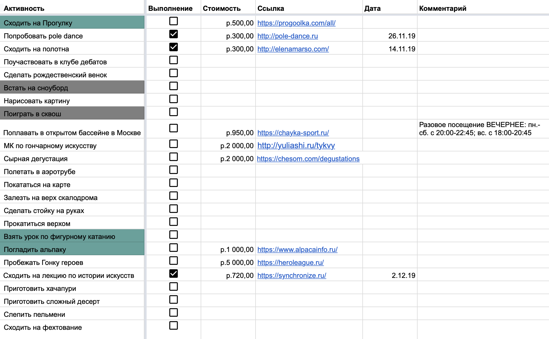Select the Разовое посещение ВЕЧЕРНЕЕ comment cell
This screenshot has width=549, height=339.
pyautogui.click(x=483, y=129)
